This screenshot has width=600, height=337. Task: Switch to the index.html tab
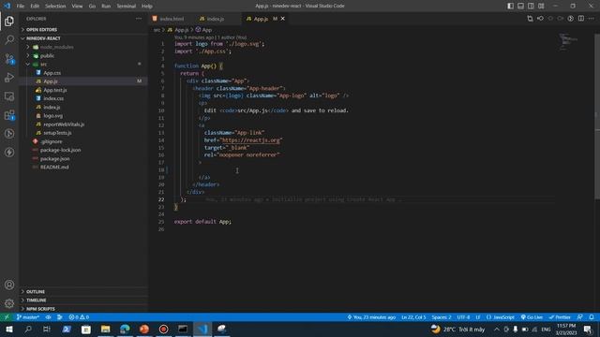pyautogui.click(x=172, y=19)
